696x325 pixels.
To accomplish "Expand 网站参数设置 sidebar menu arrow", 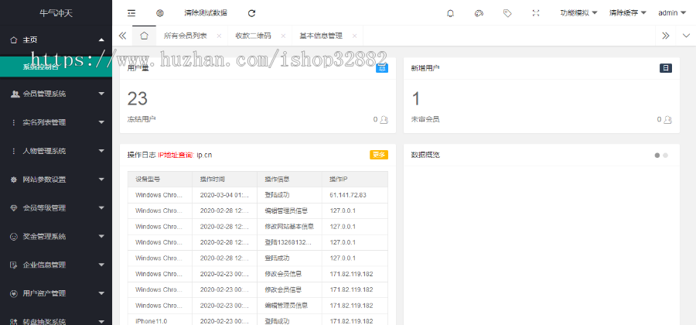I will point(101,180).
